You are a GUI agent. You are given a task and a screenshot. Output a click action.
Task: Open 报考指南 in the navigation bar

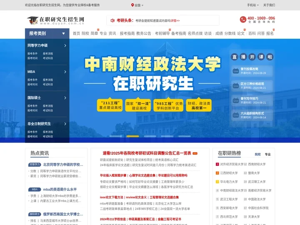point(127,33)
